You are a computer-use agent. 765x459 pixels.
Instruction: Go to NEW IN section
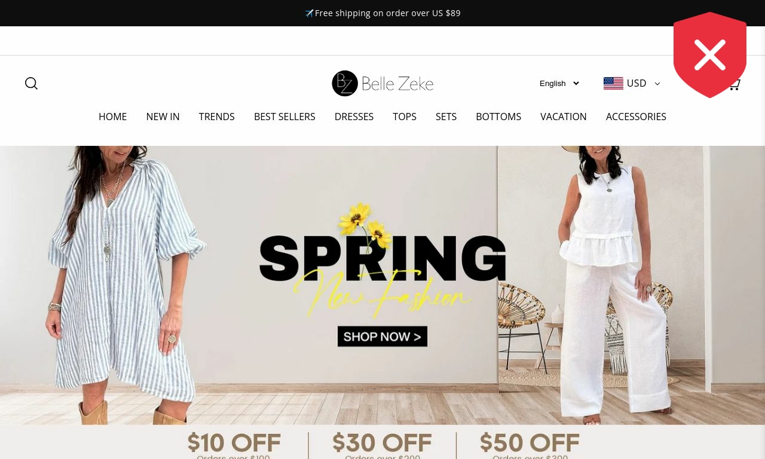pyautogui.click(x=163, y=117)
